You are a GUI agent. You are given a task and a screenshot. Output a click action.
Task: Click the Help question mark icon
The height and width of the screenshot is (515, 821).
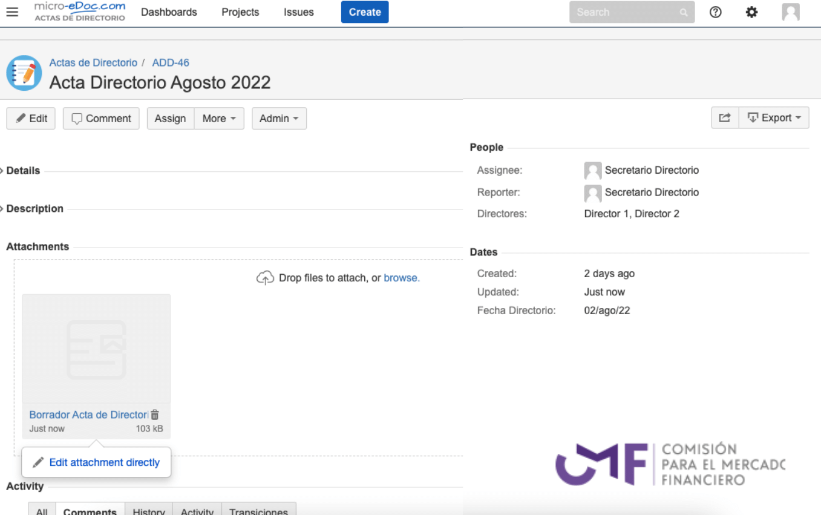click(x=715, y=11)
